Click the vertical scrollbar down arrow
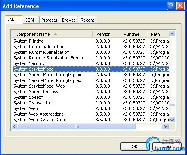This screenshot has width=187, height=155. coord(172,120)
